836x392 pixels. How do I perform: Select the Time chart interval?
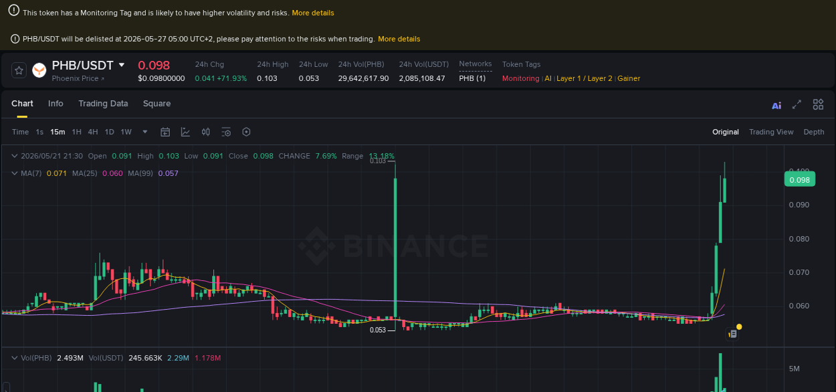[x=20, y=132]
